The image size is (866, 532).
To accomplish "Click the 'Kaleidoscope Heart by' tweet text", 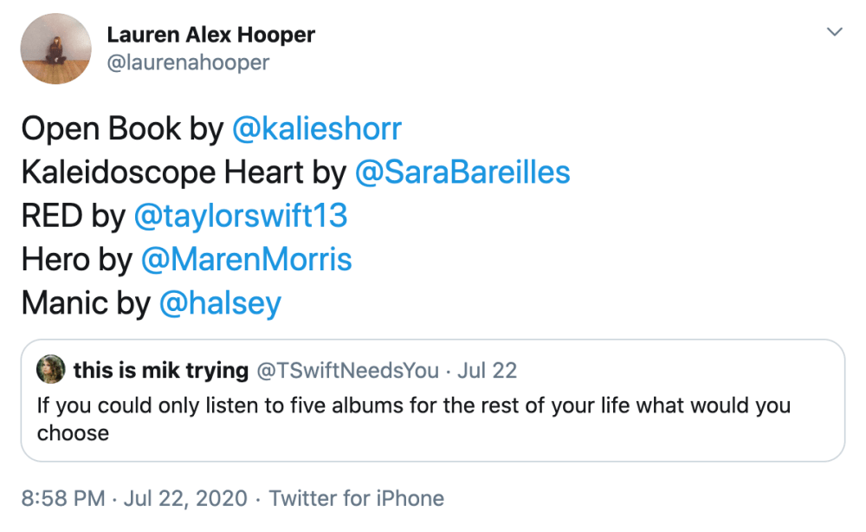I will [x=184, y=172].
